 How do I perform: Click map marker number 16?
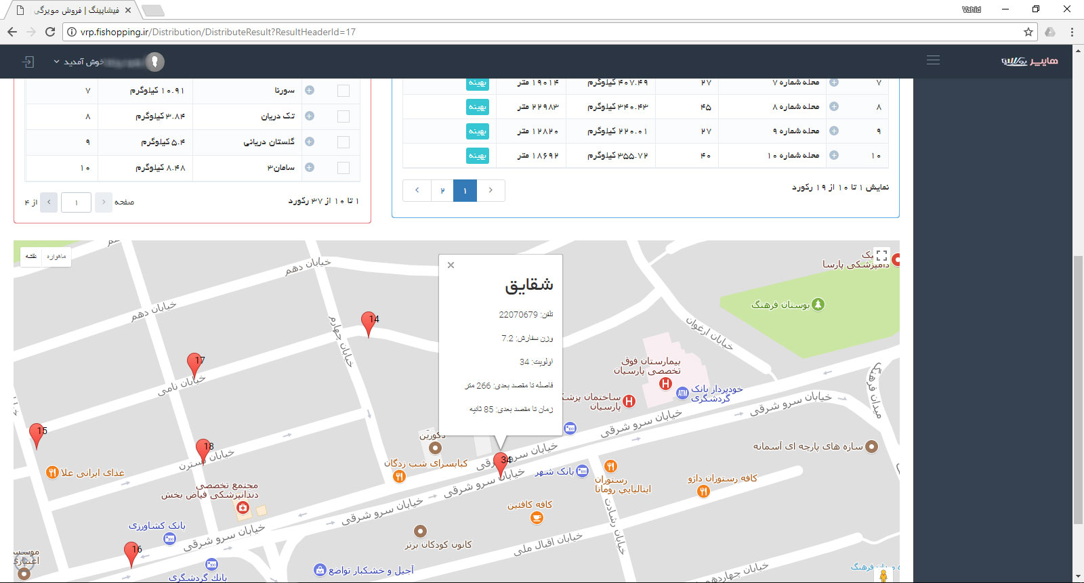[131, 553]
